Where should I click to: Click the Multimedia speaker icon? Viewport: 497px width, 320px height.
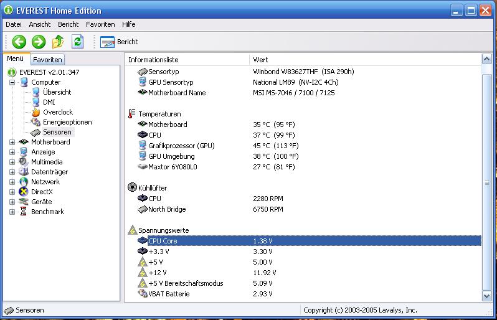[24, 162]
